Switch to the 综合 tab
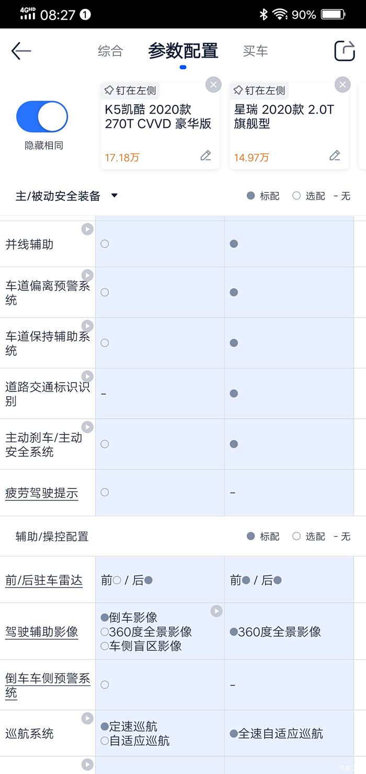 pyautogui.click(x=110, y=51)
